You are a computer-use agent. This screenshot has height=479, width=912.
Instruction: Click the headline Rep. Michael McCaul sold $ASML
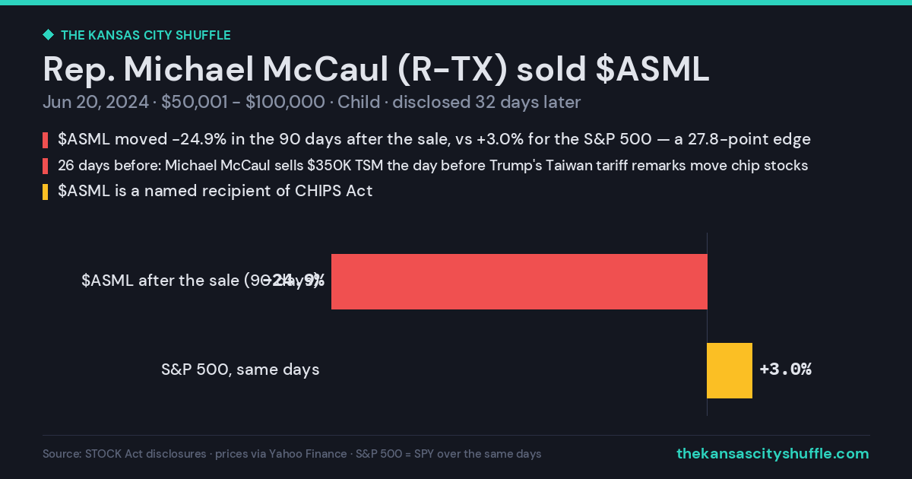[x=376, y=68]
